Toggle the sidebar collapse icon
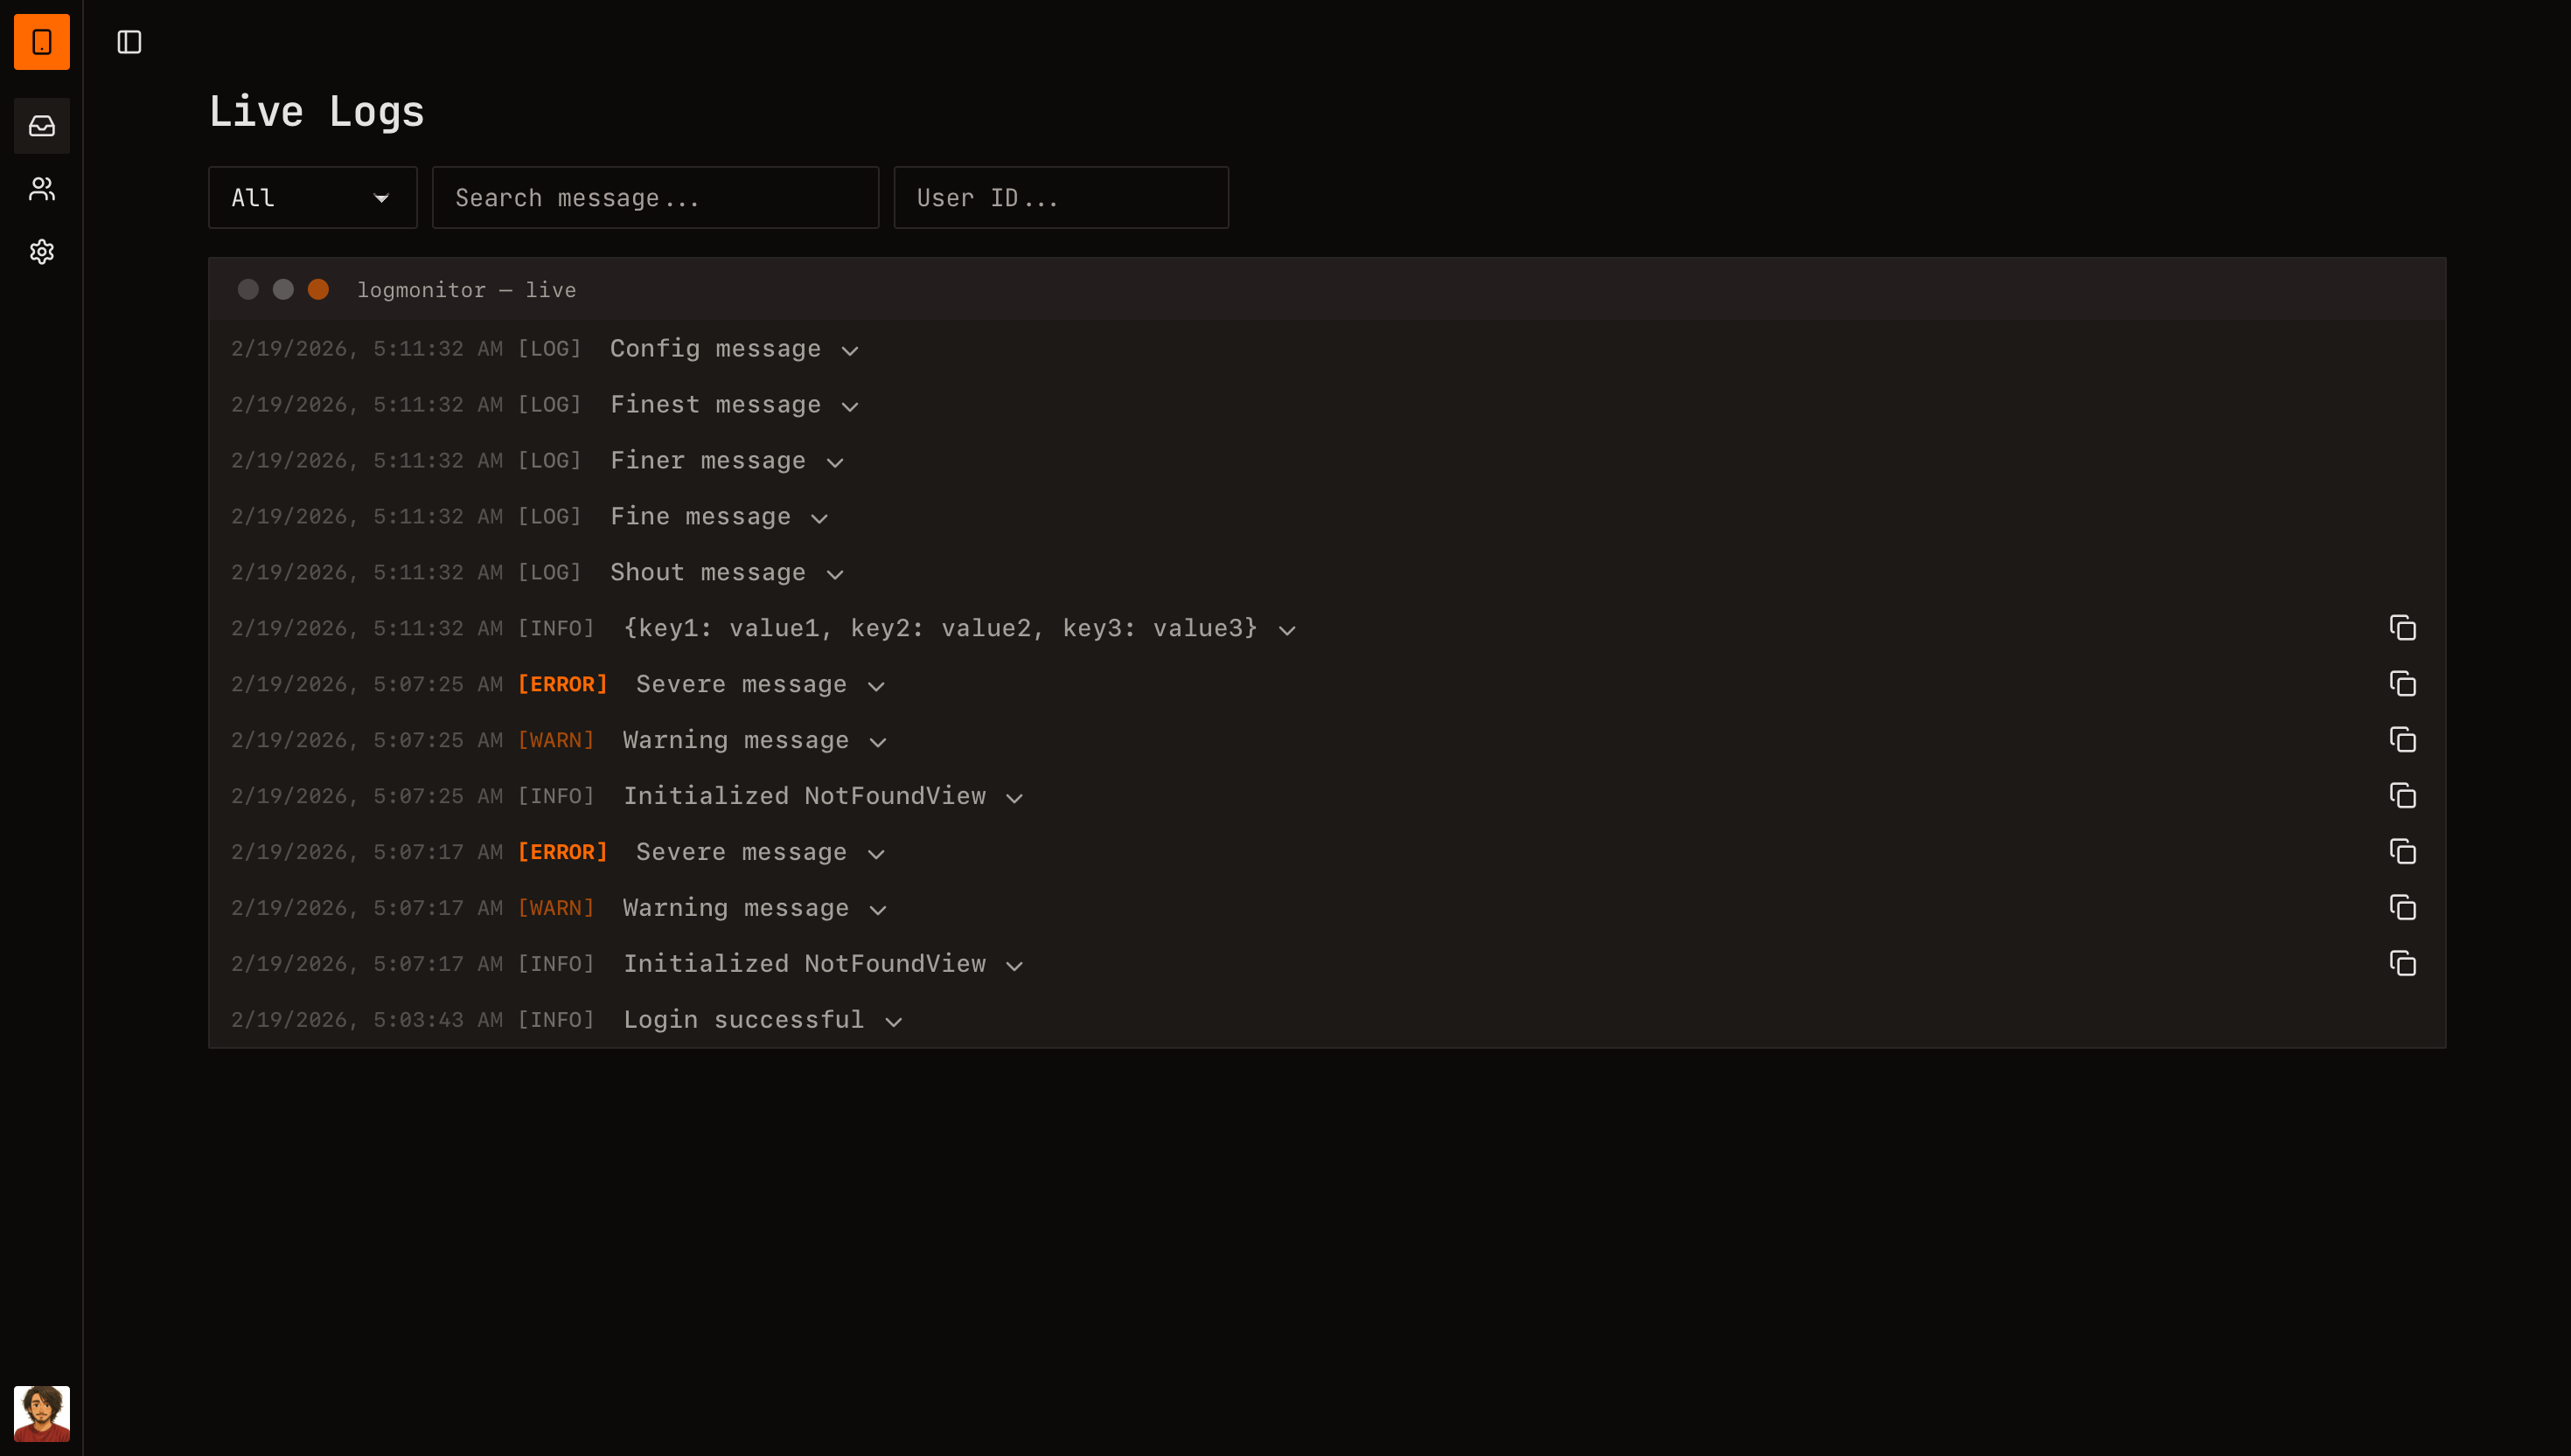2571x1456 pixels. (129, 42)
